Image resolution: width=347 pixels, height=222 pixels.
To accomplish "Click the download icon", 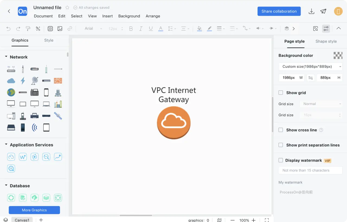I will (x=311, y=11).
